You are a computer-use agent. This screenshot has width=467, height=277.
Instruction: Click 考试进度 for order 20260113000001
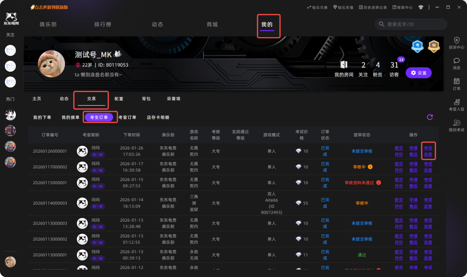[x=428, y=255]
